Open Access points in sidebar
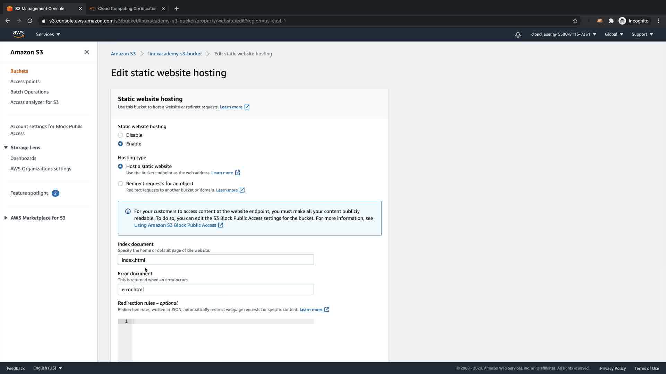Image resolution: width=666 pixels, height=374 pixels. point(25,81)
